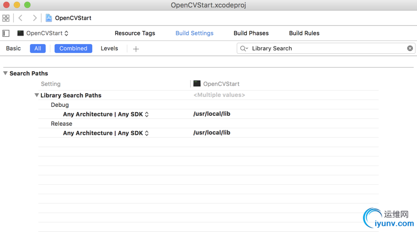Show Basic build settings
Viewport: 417px width, 232px height.
(x=13, y=48)
